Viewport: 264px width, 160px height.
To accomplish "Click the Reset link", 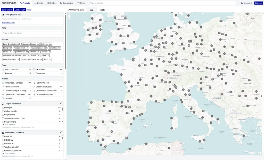I will (29, 10).
